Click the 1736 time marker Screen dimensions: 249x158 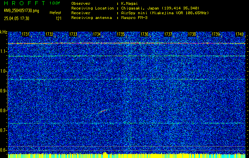click(x=144, y=34)
